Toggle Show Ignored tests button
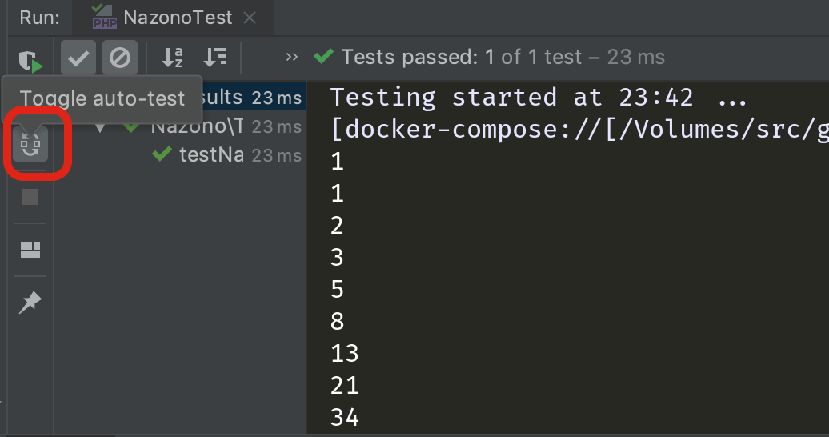 click(120, 58)
